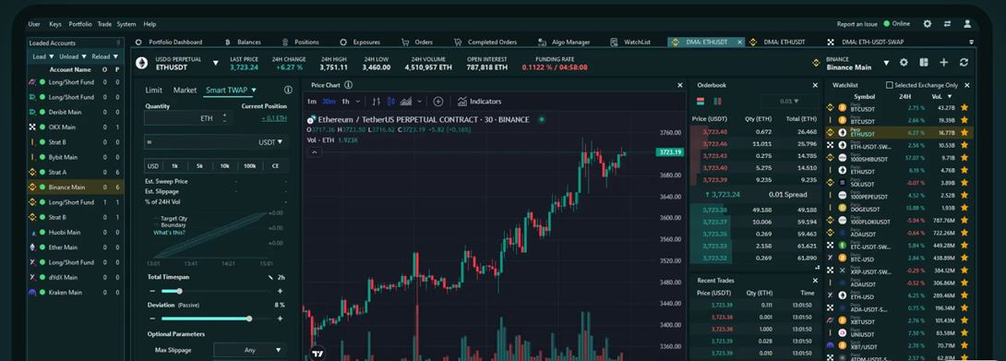The image size is (1006, 361).
Task: Open the chart Indicators button
Action: [x=479, y=102]
